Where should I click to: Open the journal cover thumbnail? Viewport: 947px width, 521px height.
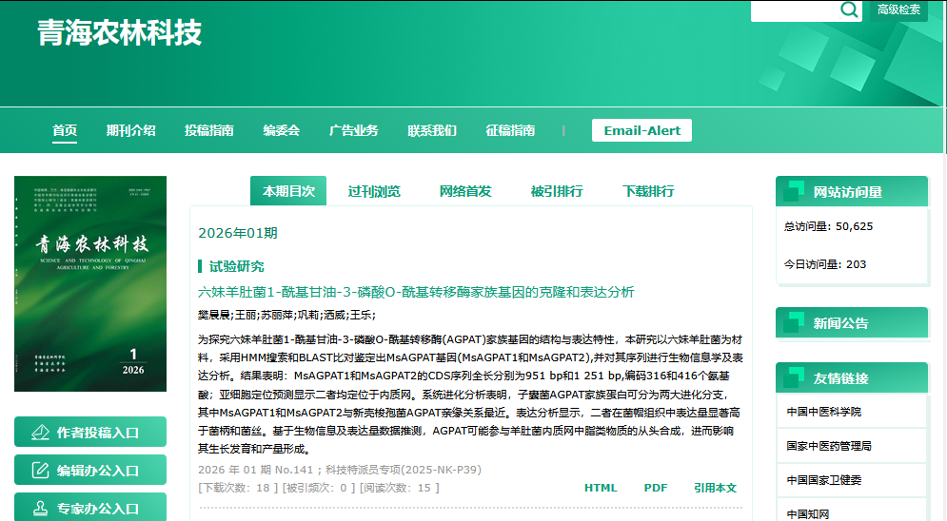click(90, 283)
